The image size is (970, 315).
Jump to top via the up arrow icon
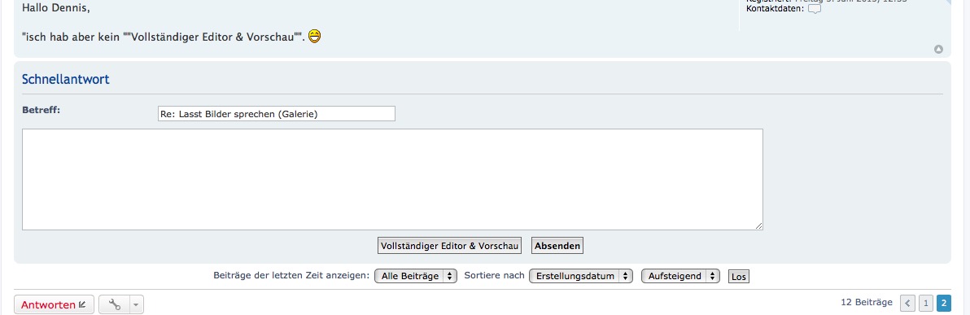pos(938,50)
